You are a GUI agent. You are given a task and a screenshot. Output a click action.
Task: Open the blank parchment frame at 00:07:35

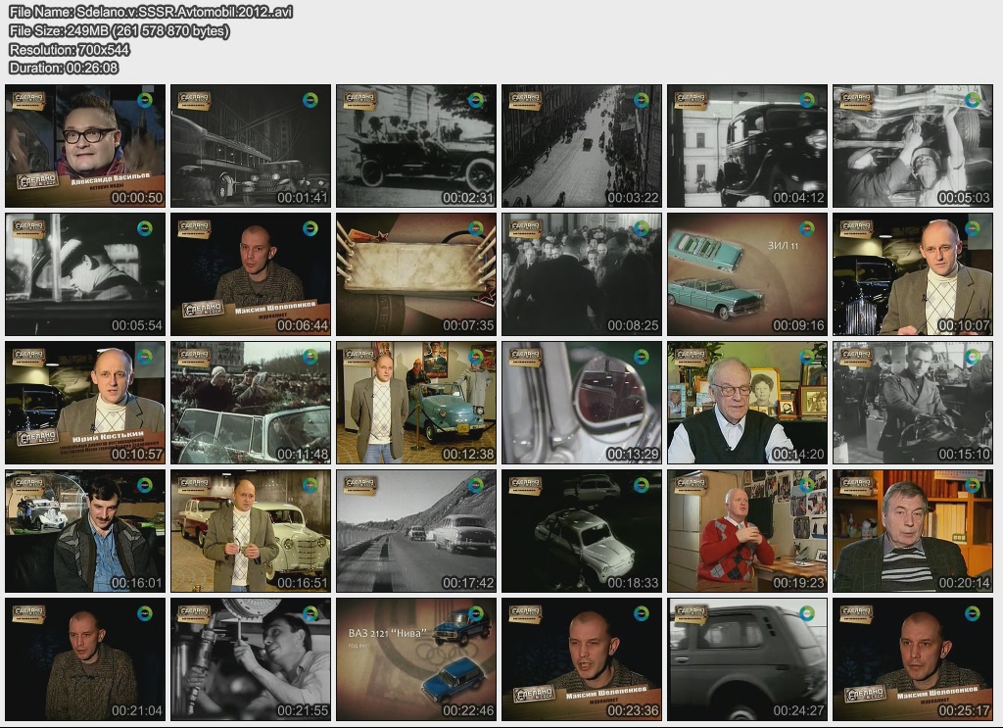(415, 274)
